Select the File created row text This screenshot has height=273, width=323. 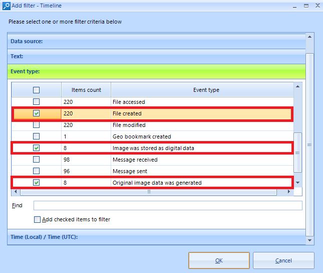(127, 113)
